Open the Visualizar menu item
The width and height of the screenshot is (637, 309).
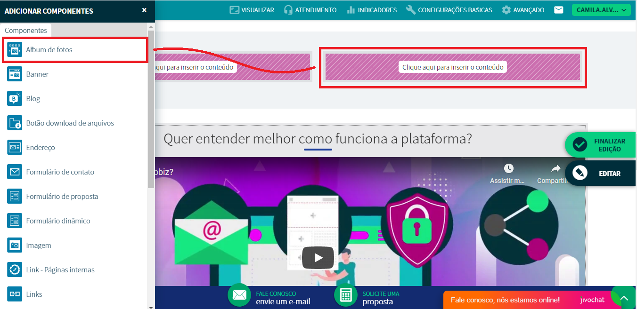pos(252,10)
